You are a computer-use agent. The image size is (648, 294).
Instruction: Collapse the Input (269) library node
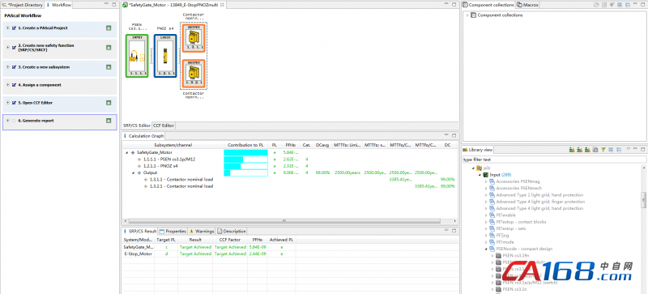coord(480,175)
